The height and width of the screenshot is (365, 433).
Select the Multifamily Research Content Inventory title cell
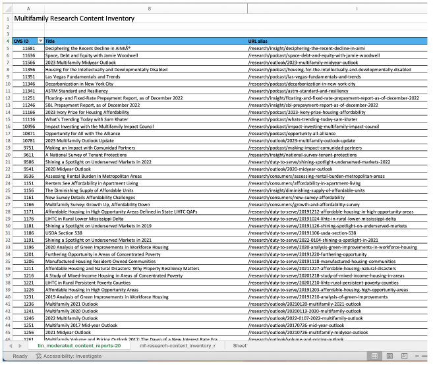[x=74, y=18]
